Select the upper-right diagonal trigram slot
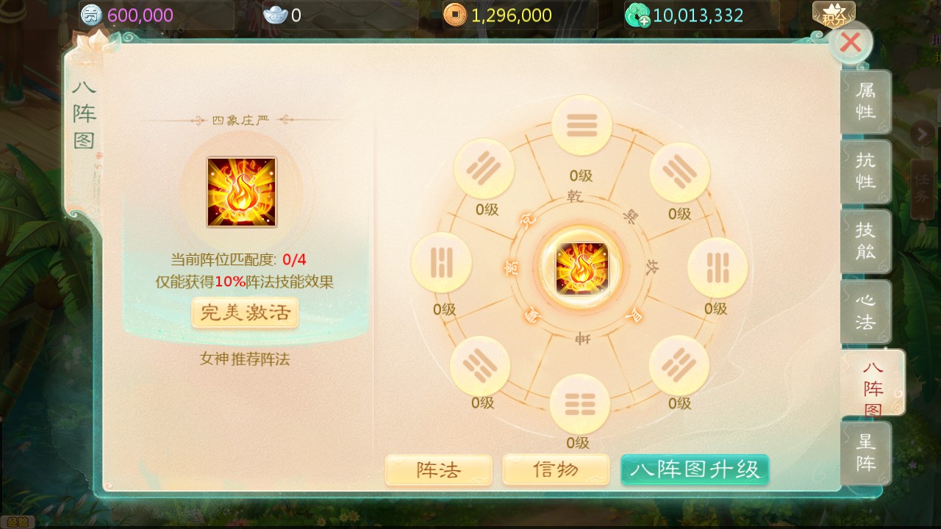Viewport: 941px width, 529px height. point(680,173)
